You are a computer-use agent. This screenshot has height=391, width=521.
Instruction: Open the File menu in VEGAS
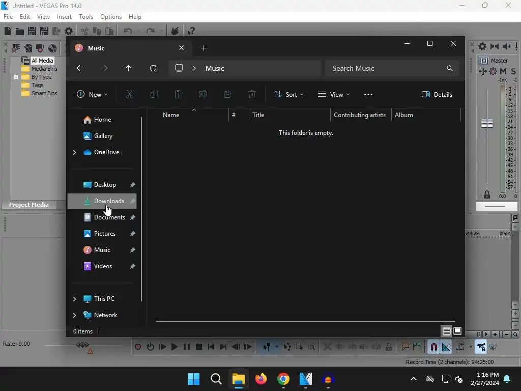click(x=8, y=17)
